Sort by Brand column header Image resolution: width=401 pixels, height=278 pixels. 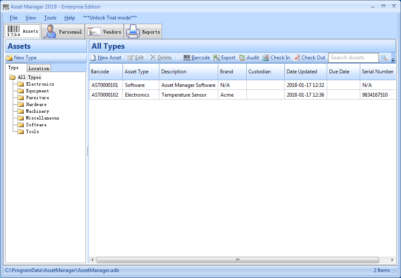(x=232, y=72)
